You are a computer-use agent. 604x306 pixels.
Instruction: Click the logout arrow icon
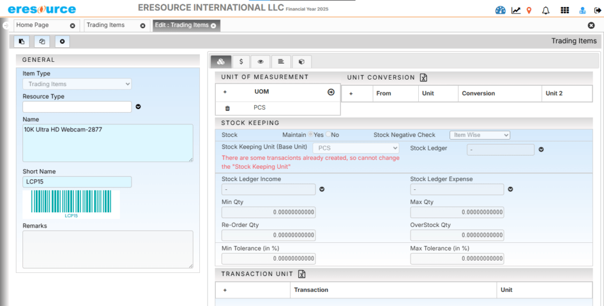[x=598, y=10]
